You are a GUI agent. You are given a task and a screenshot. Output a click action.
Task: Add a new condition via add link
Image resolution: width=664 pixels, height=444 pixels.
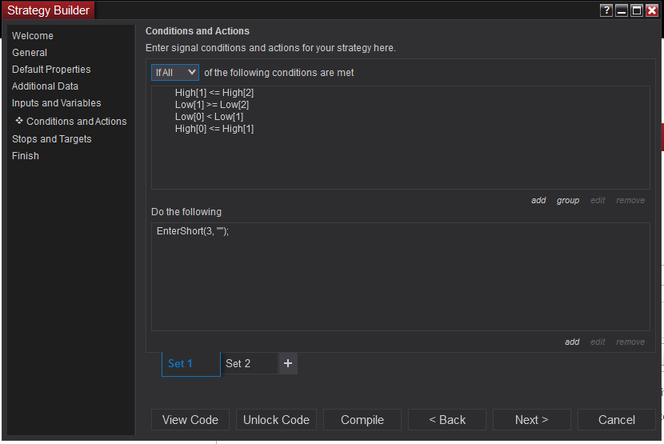(538, 200)
